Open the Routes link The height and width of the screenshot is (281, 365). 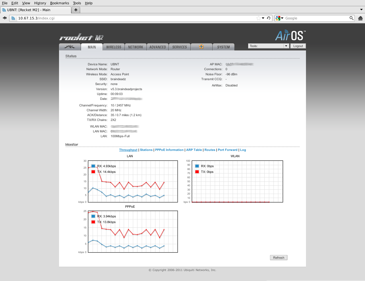(x=210, y=150)
